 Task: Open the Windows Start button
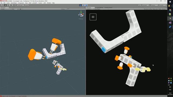(x=170, y=2)
